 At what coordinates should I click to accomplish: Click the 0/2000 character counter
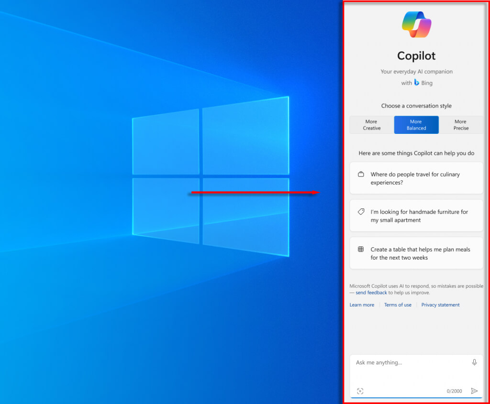coord(454,391)
